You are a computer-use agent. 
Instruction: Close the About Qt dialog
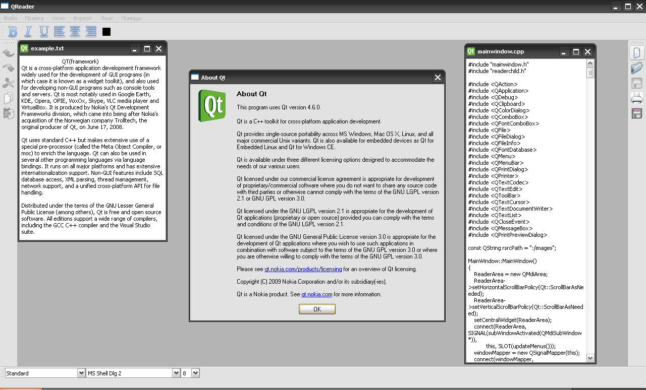tap(438, 77)
